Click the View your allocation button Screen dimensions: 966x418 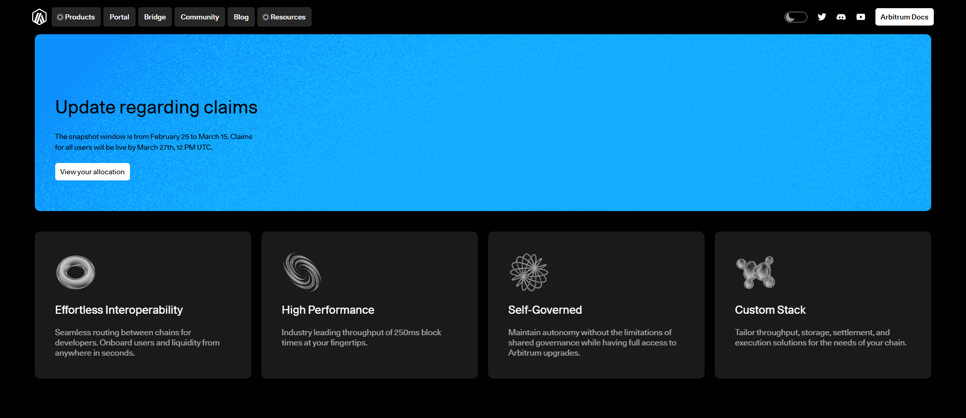93,172
